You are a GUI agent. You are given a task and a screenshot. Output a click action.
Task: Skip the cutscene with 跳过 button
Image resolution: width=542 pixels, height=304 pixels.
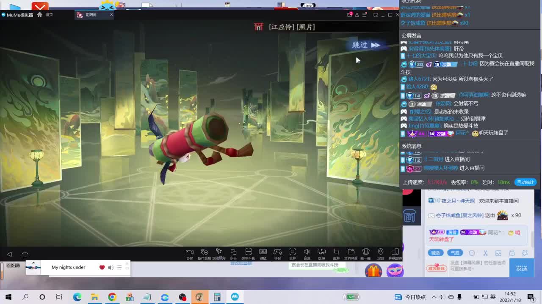(366, 45)
